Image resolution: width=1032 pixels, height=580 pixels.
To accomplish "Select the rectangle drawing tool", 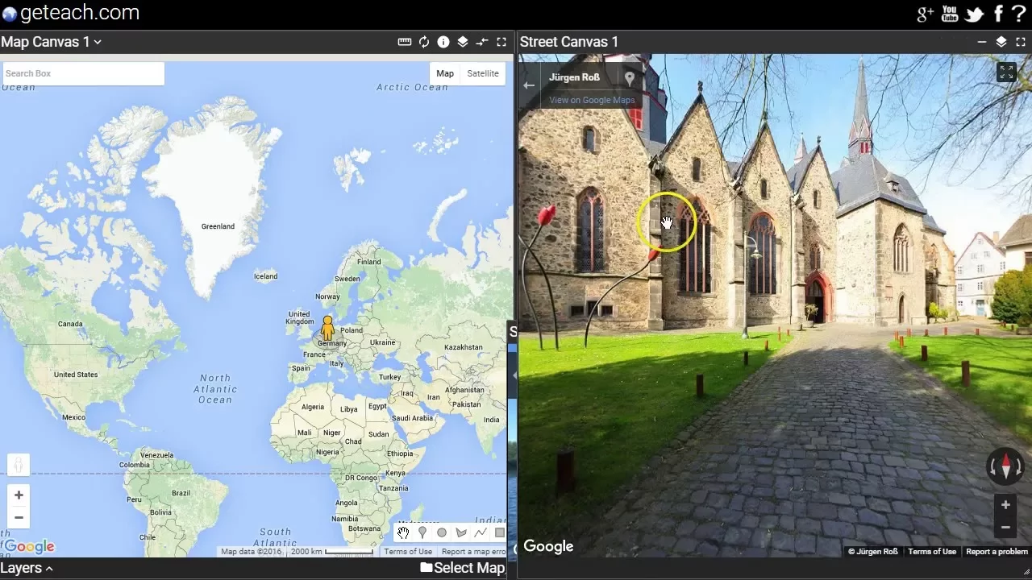I will pyautogui.click(x=500, y=532).
